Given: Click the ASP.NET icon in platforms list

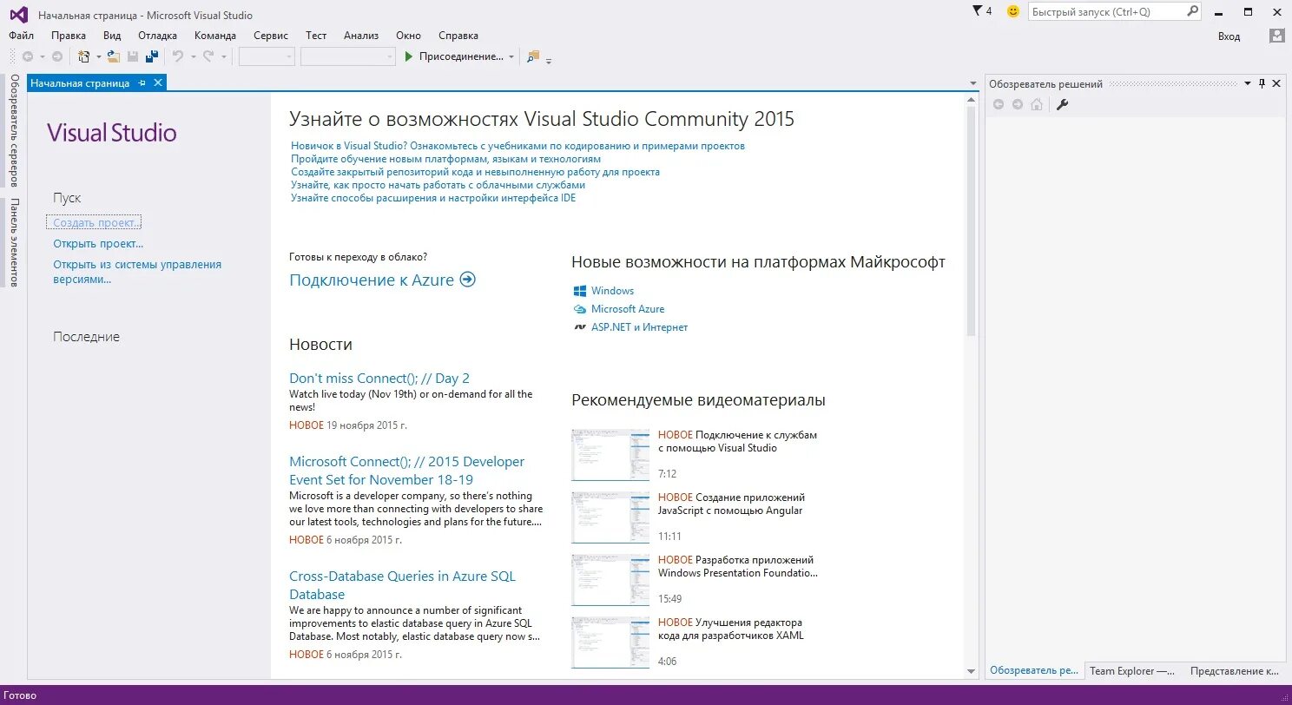Looking at the screenshot, I should tap(580, 327).
